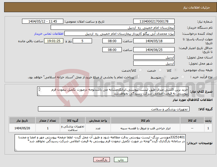Click the goods group field تجهیزات پزشکی و سلامت
The height and width of the screenshot is (167, 217).
click(x=114, y=109)
